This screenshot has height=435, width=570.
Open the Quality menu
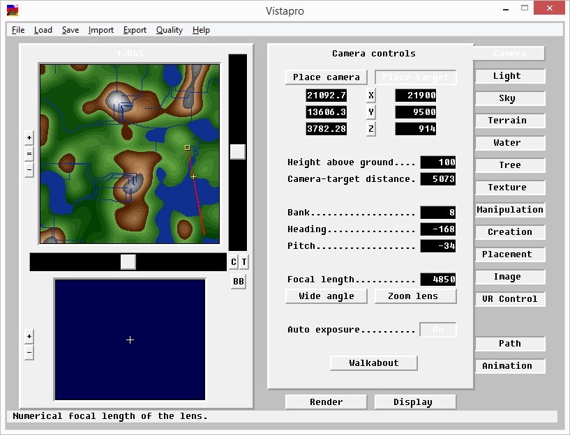pyautogui.click(x=170, y=30)
